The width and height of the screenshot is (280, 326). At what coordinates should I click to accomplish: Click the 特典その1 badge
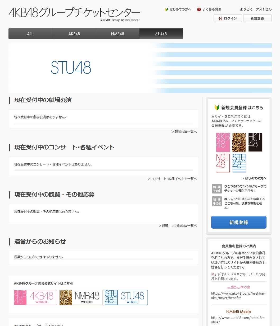[x=217, y=189]
